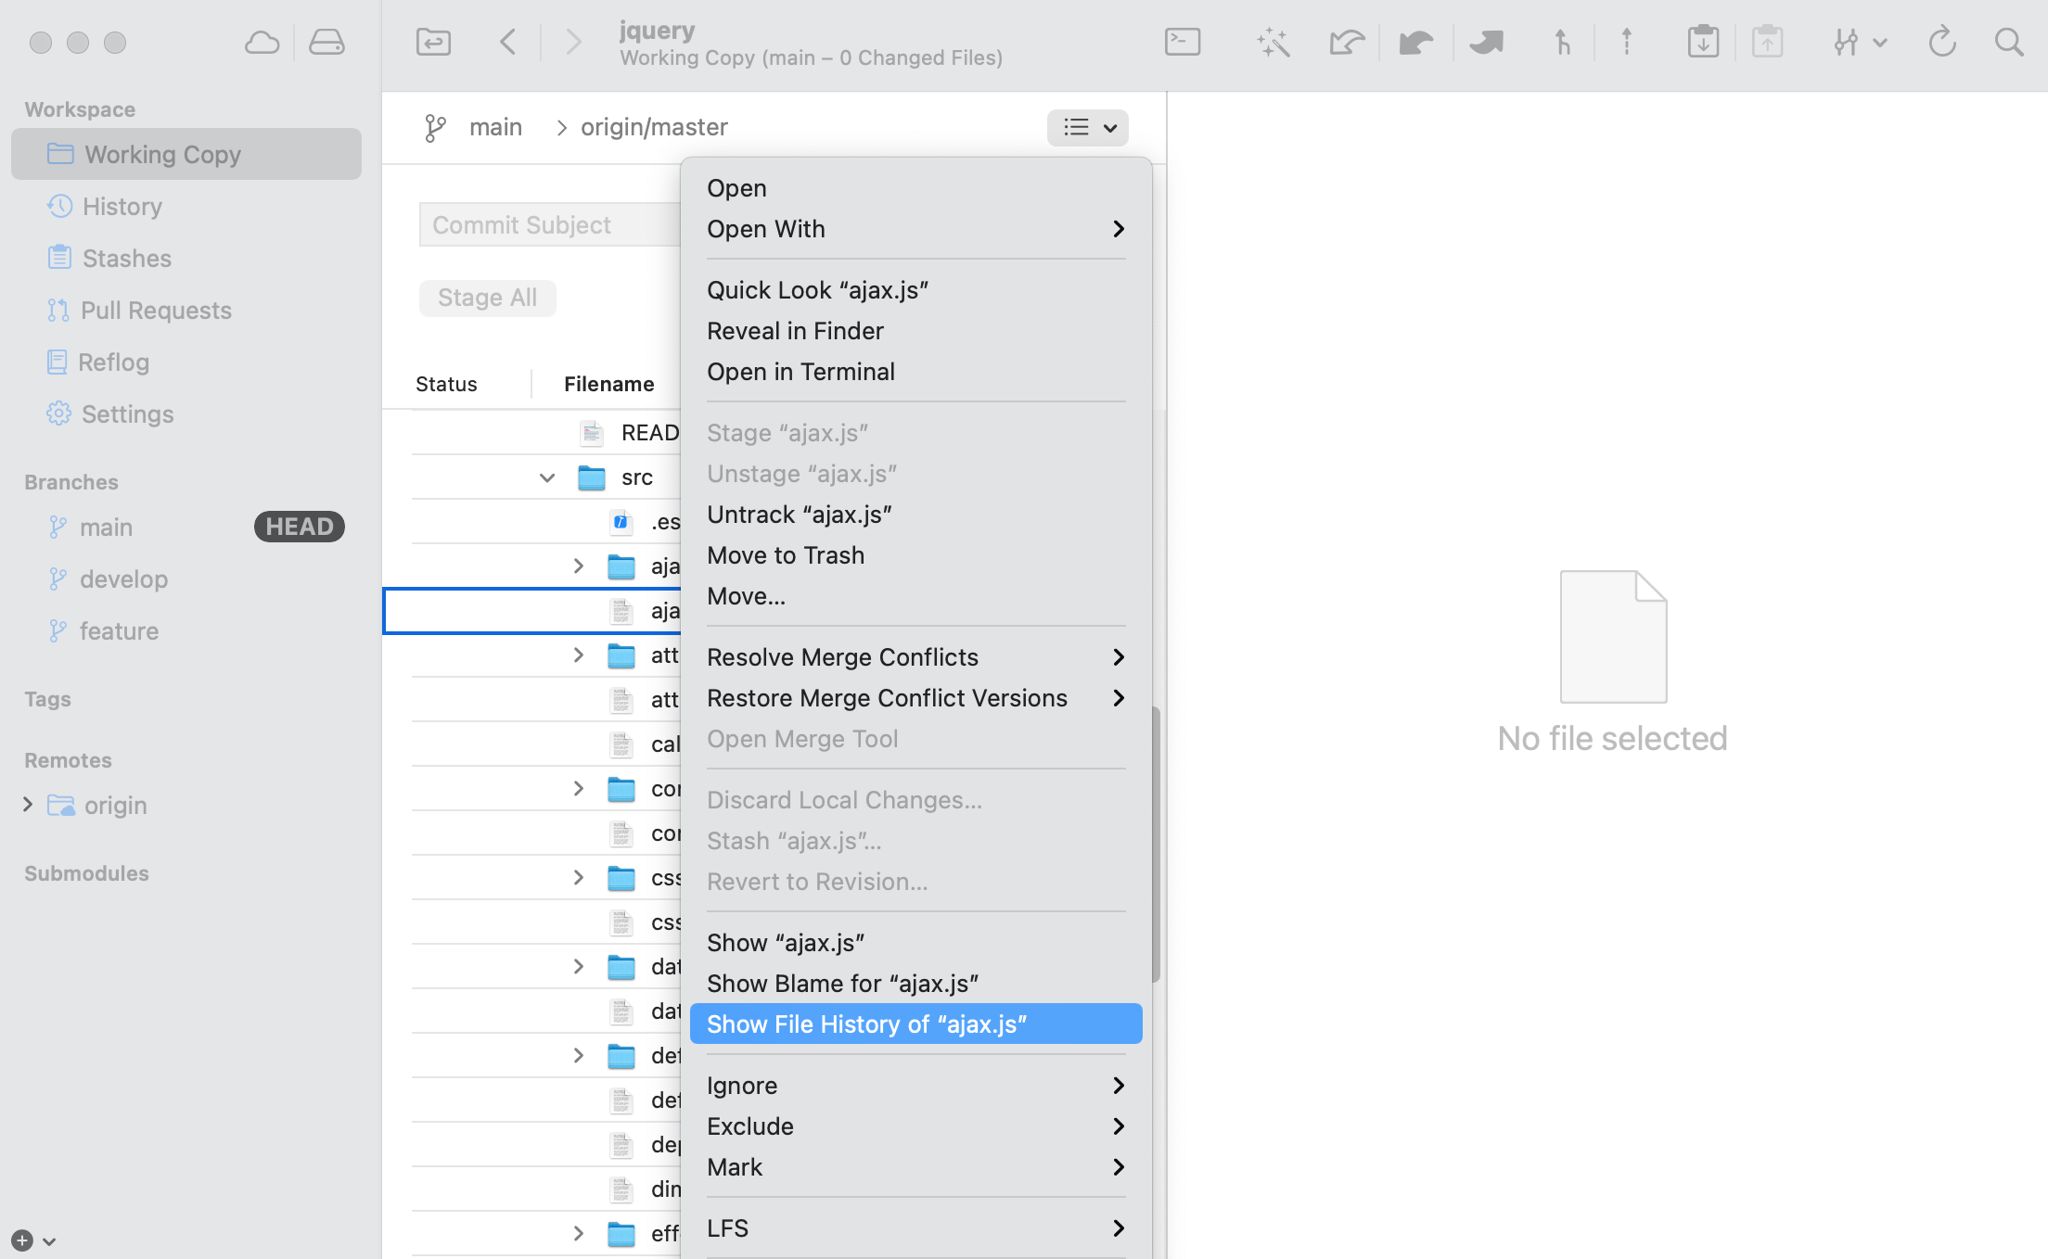Click the magic wand quick actions icon
Image resolution: width=2048 pixels, height=1259 pixels.
click(1273, 43)
